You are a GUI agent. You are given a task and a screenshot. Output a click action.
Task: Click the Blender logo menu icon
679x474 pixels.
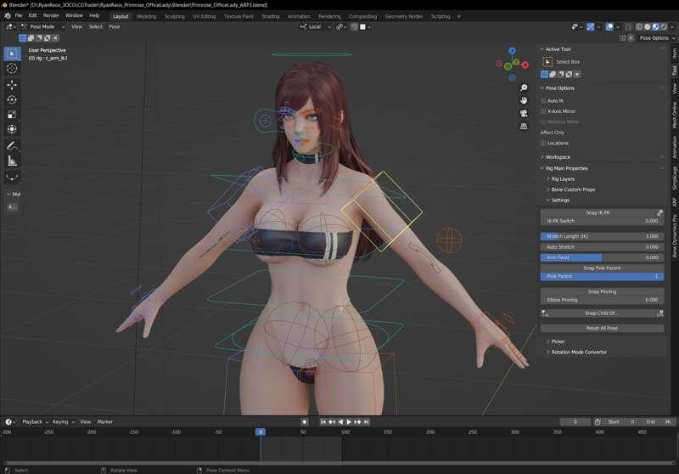(8, 15)
